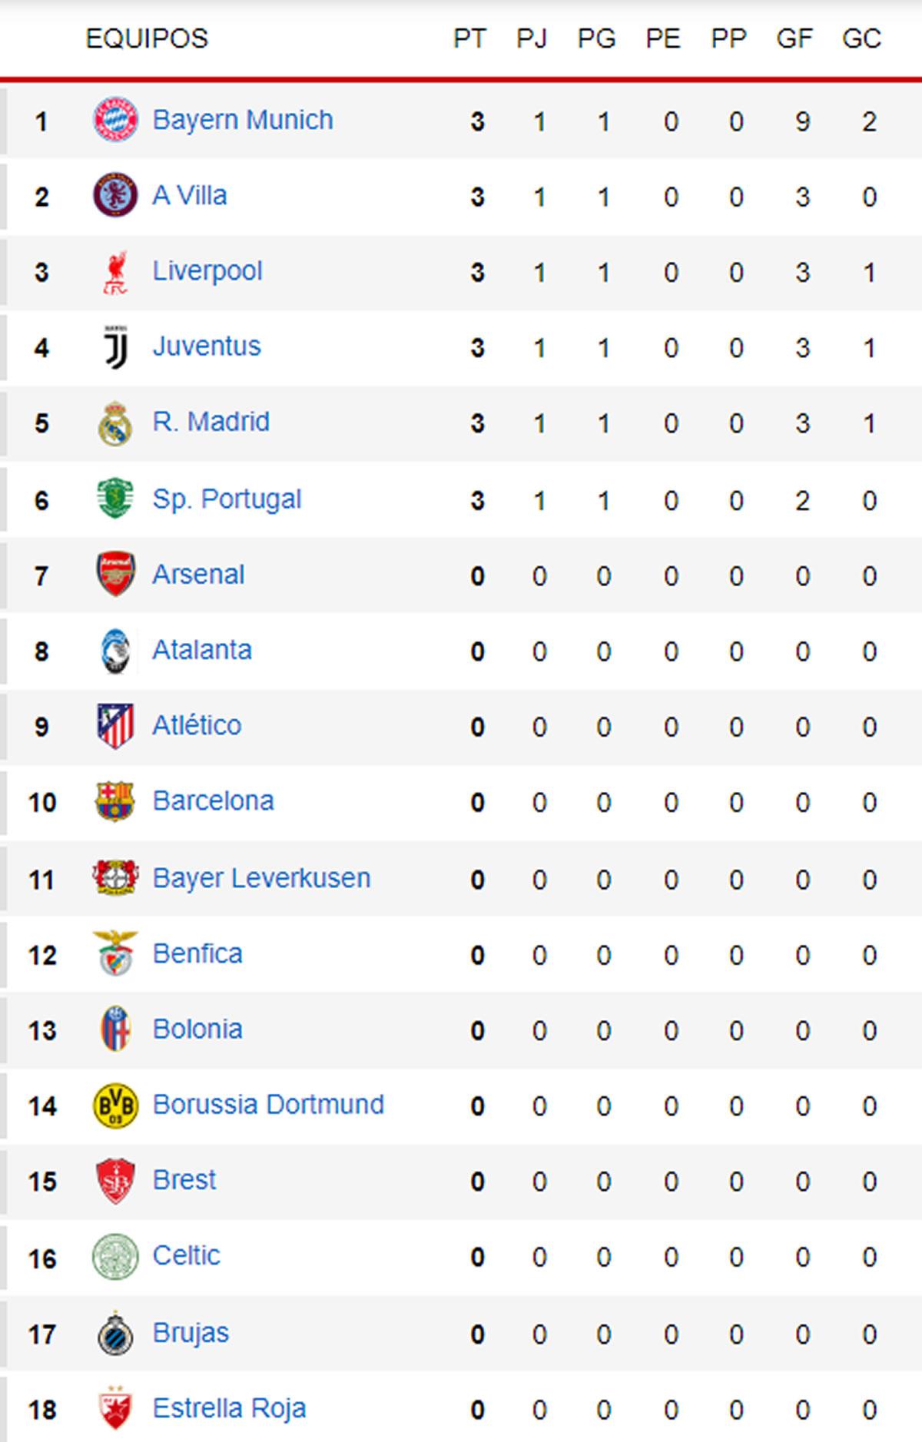The width and height of the screenshot is (922, 1442).
Task: Select the Atalanta team name
Action: 202,649
